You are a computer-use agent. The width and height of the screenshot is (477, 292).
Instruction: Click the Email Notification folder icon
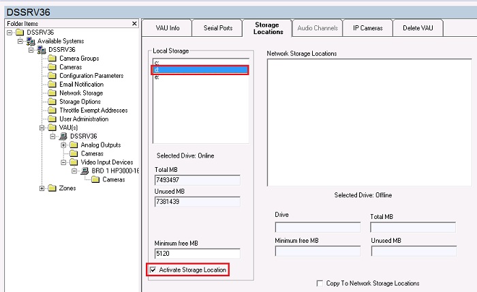click(x=52, y=84)
